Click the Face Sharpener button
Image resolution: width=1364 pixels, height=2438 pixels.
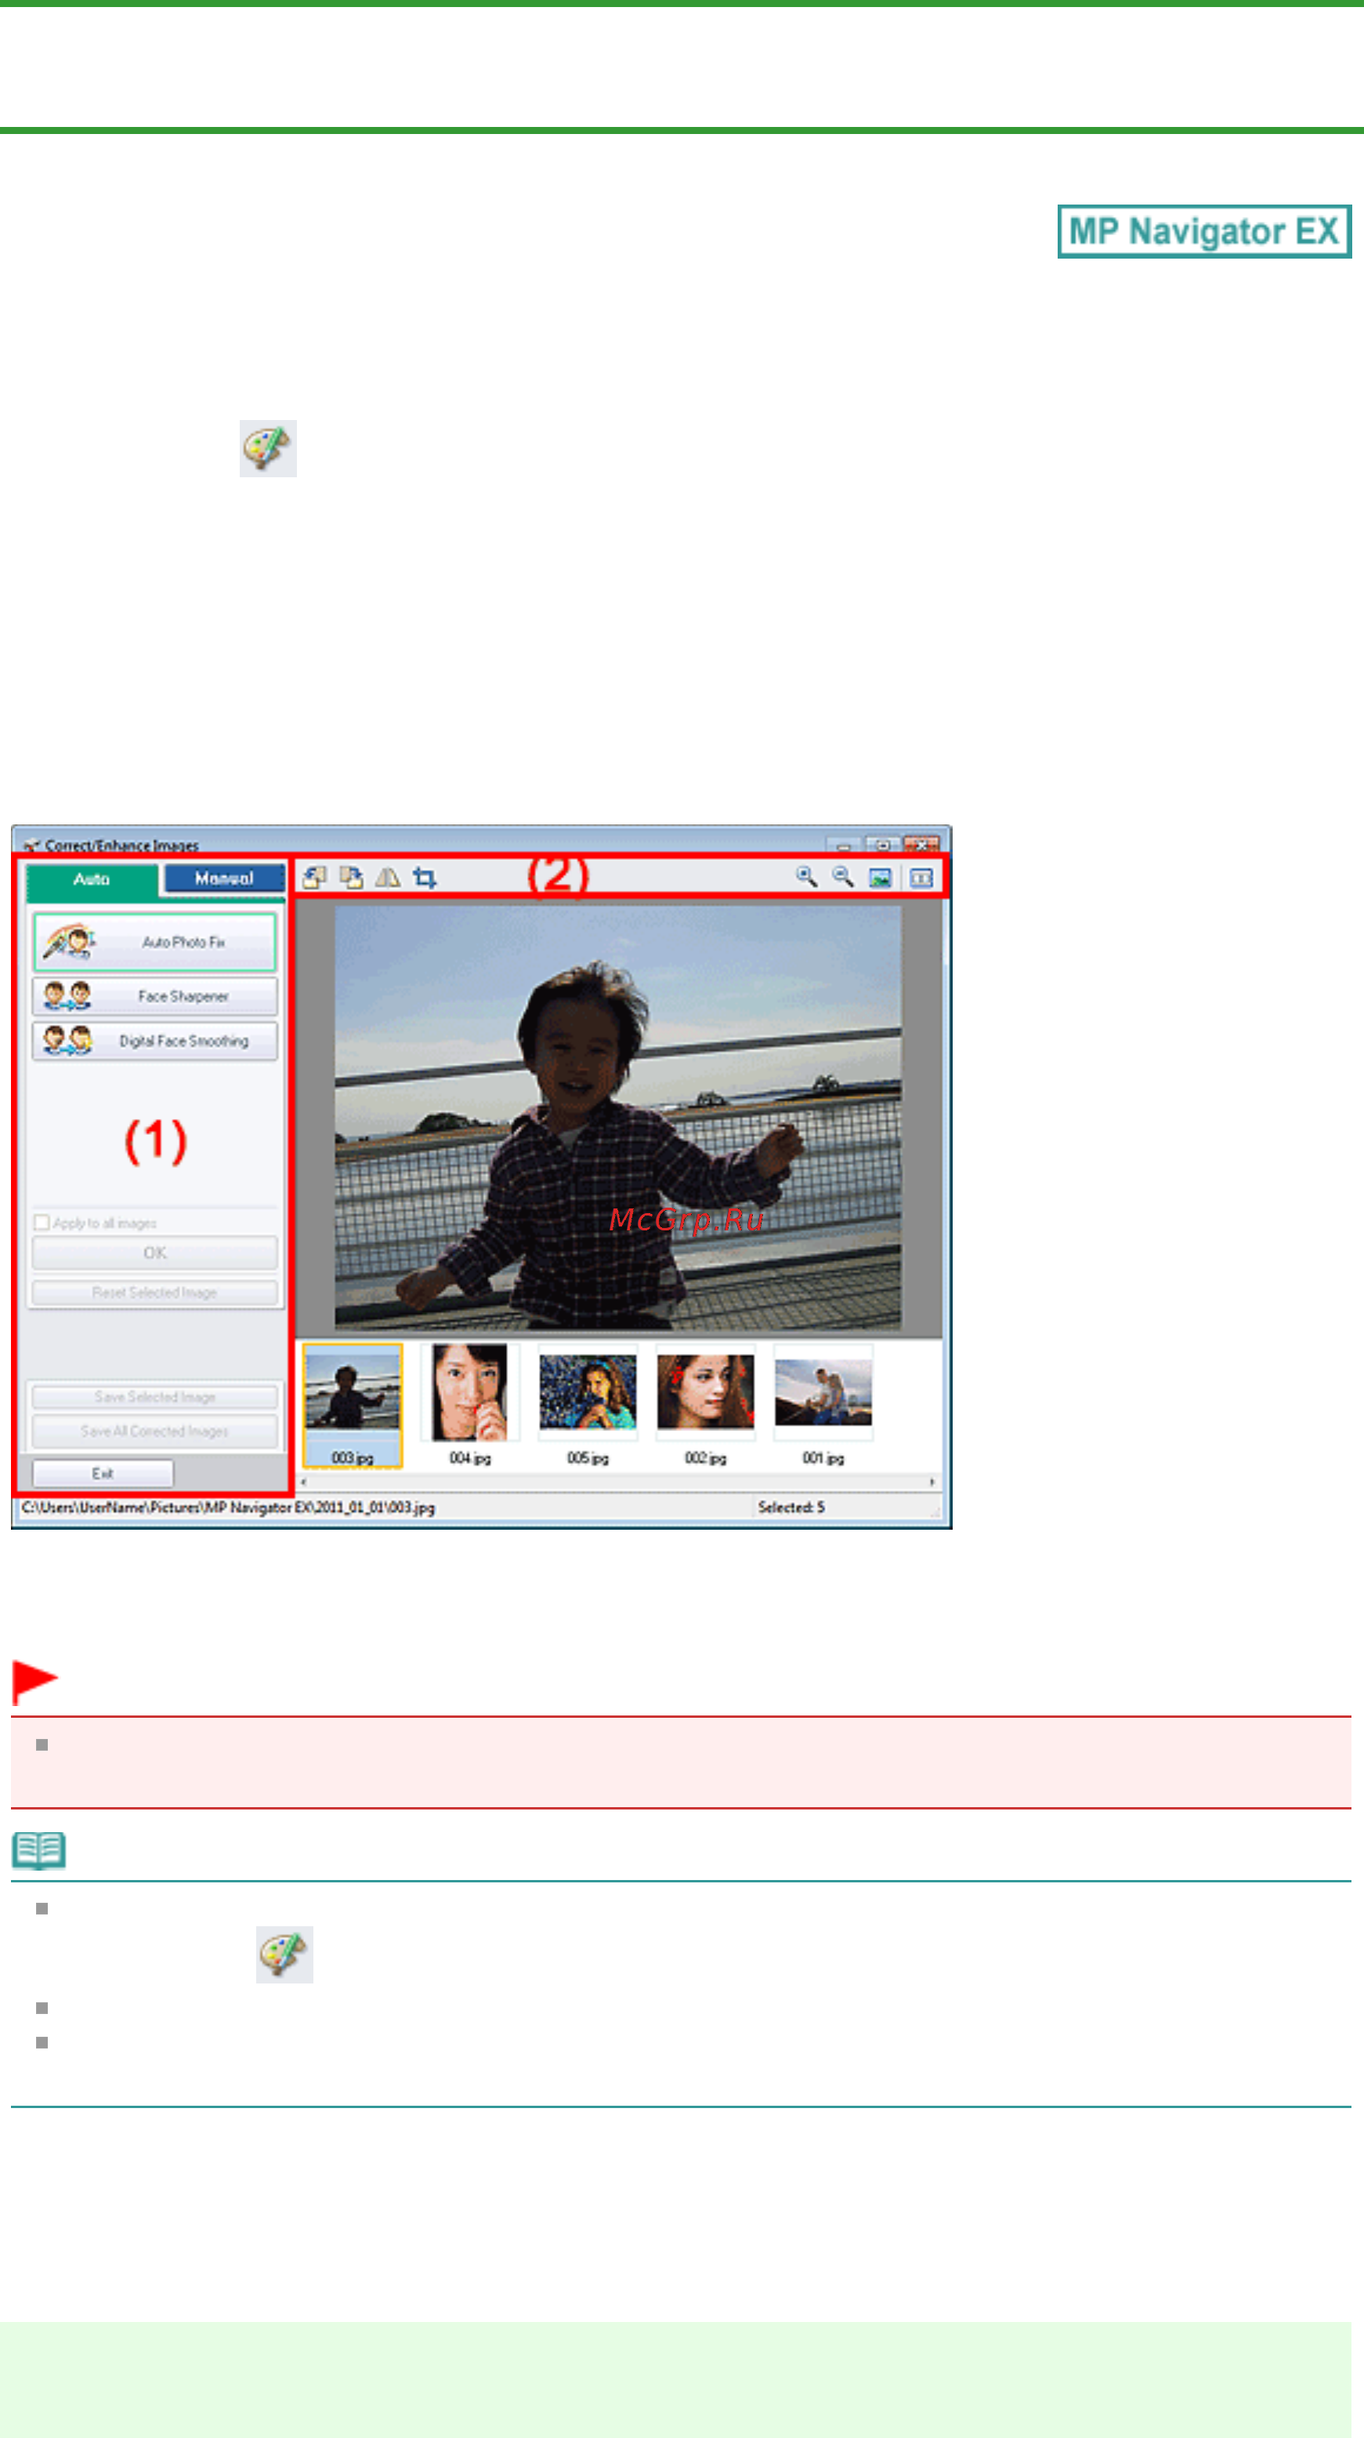(x=155, y=995)
